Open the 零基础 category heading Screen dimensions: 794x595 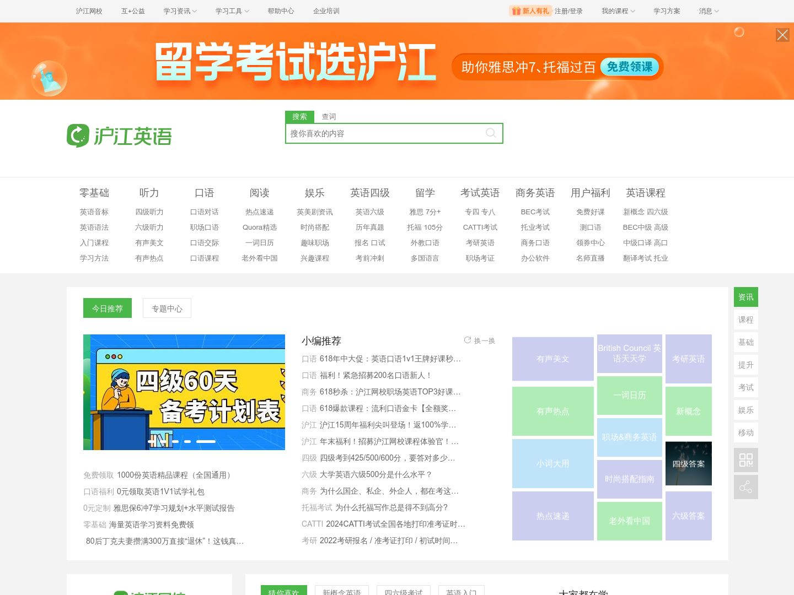click(x=94, y=193)
